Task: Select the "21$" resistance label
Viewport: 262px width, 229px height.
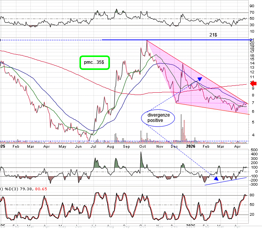Action: point(214,35)
